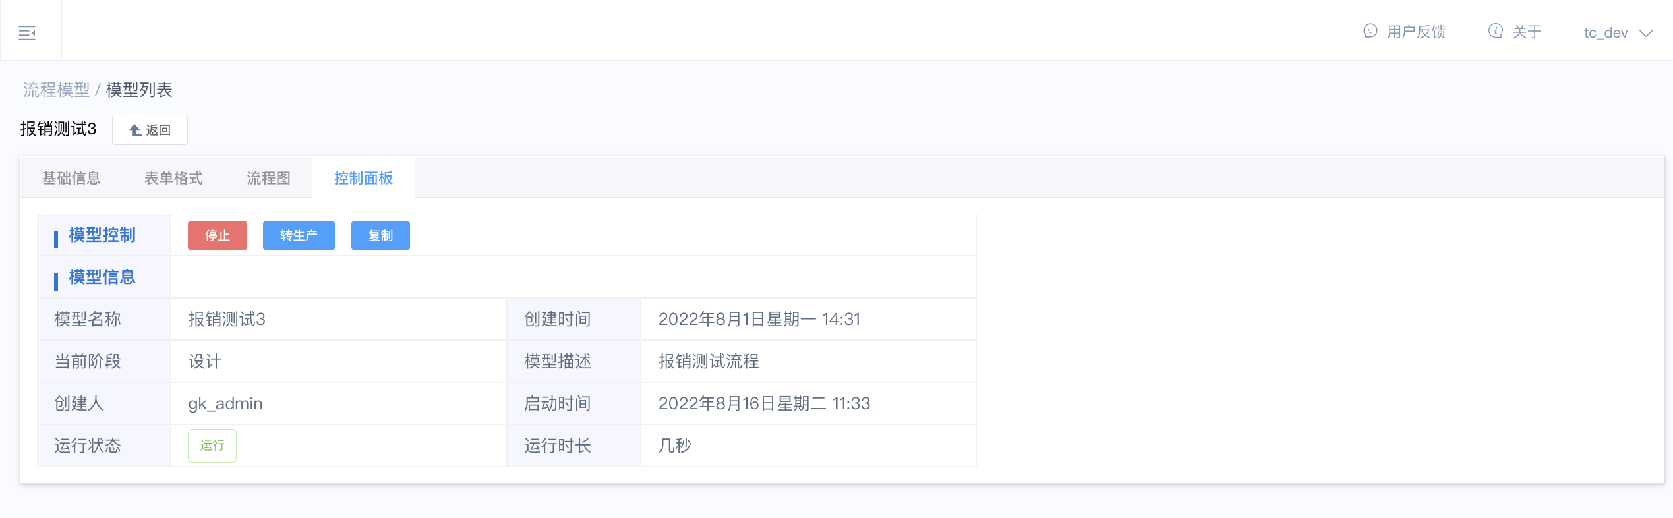The width and height of the screenshot is (1673, 518).
Task: Open tc_dev account menu
Action: [x=1618, y=32]
